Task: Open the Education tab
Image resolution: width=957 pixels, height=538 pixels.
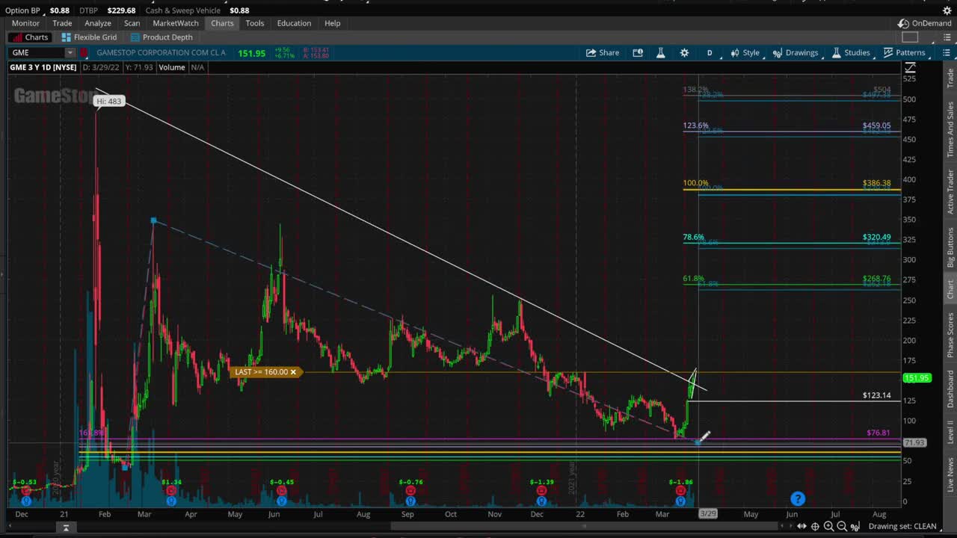Action: point(294,23)
